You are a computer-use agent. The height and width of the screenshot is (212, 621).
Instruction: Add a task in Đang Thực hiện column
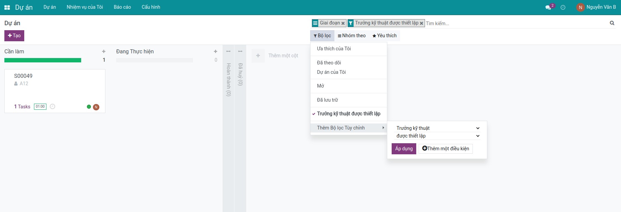pos(216,52)
